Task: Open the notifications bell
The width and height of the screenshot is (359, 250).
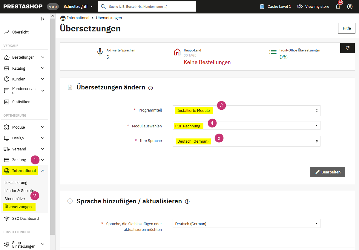Action: point(338,7)
